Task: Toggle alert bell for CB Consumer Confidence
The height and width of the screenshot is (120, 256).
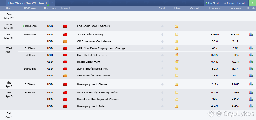Action: pos(162,41)
